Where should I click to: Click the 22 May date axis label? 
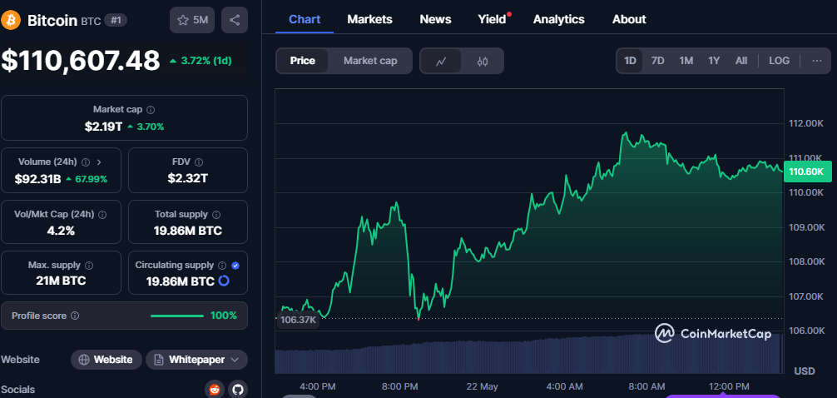483,386
